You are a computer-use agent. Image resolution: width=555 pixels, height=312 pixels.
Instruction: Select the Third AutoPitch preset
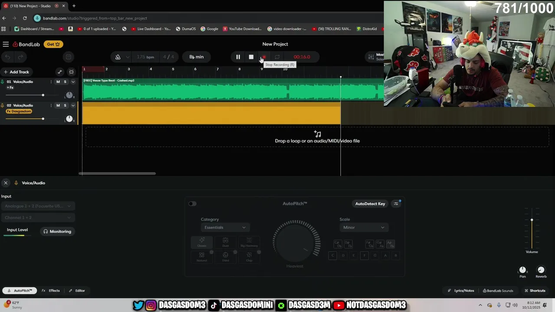click(x=225, y=257)
